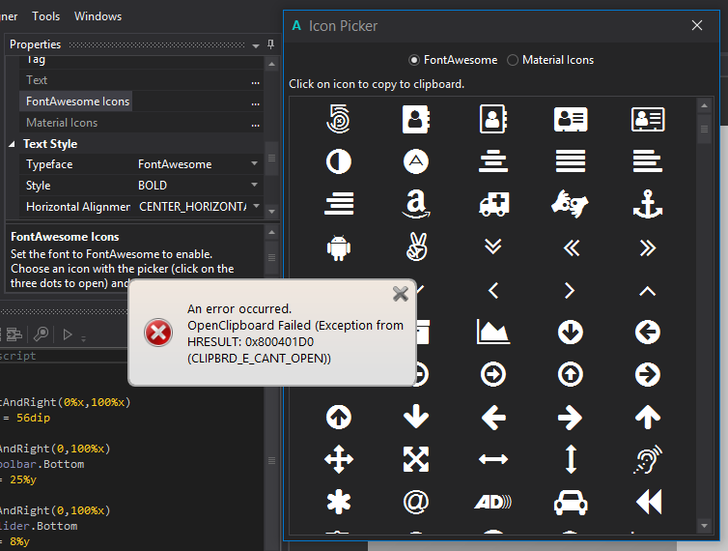Open the Tools menu
Screen dimensions: 728x551
click(45, 16)
